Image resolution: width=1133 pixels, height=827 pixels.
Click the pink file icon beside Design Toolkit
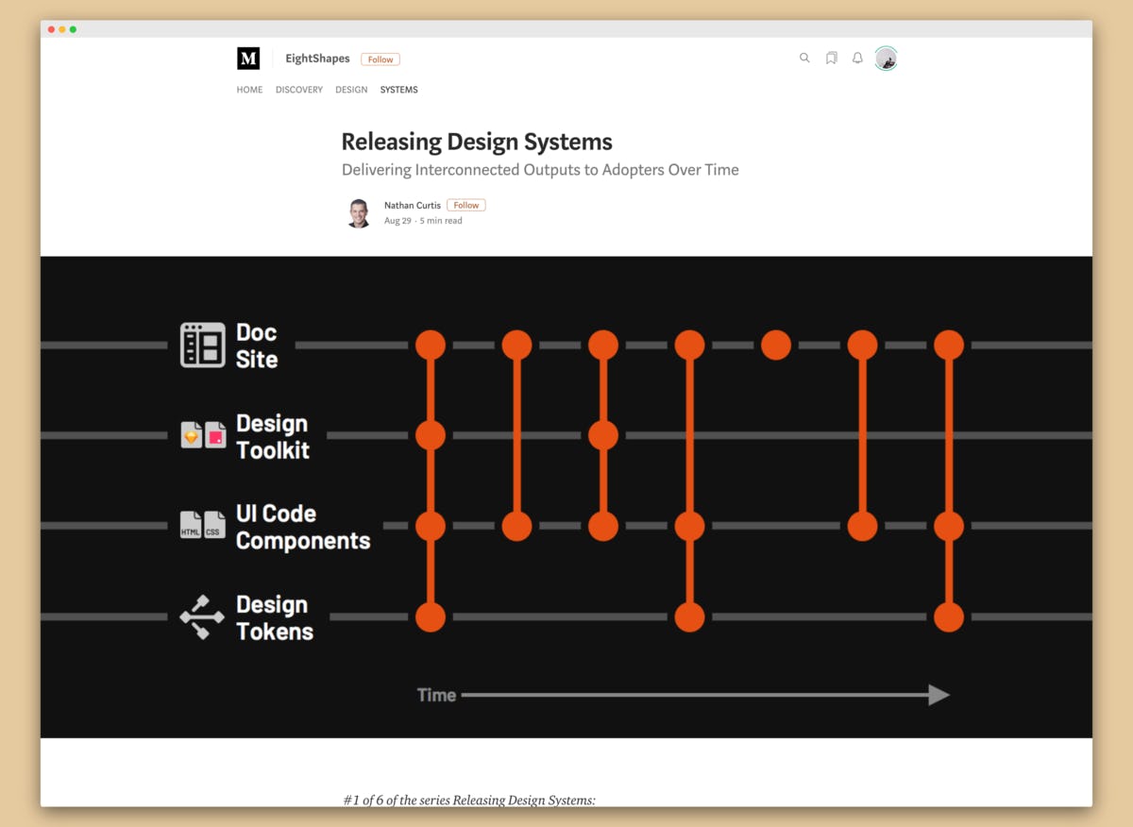(216, 435)
